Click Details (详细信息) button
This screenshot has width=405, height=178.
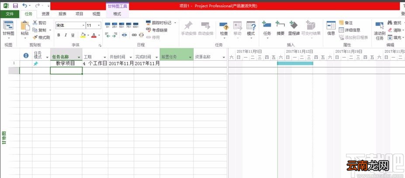(x=350, y=30)
